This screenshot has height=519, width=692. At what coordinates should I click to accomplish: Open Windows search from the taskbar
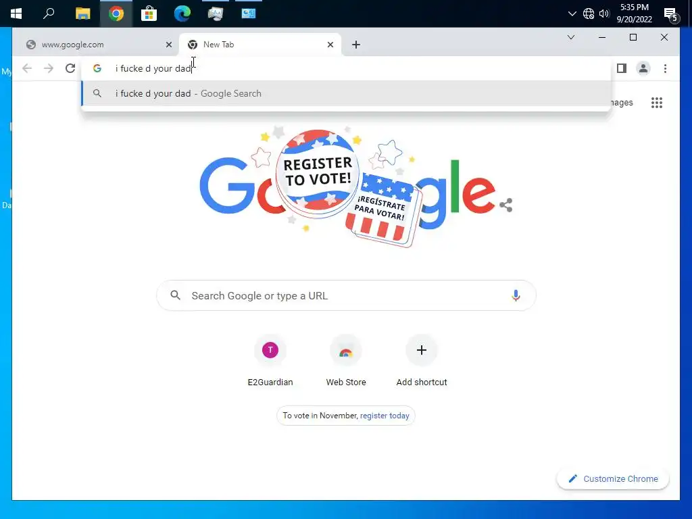pos(49,14)
